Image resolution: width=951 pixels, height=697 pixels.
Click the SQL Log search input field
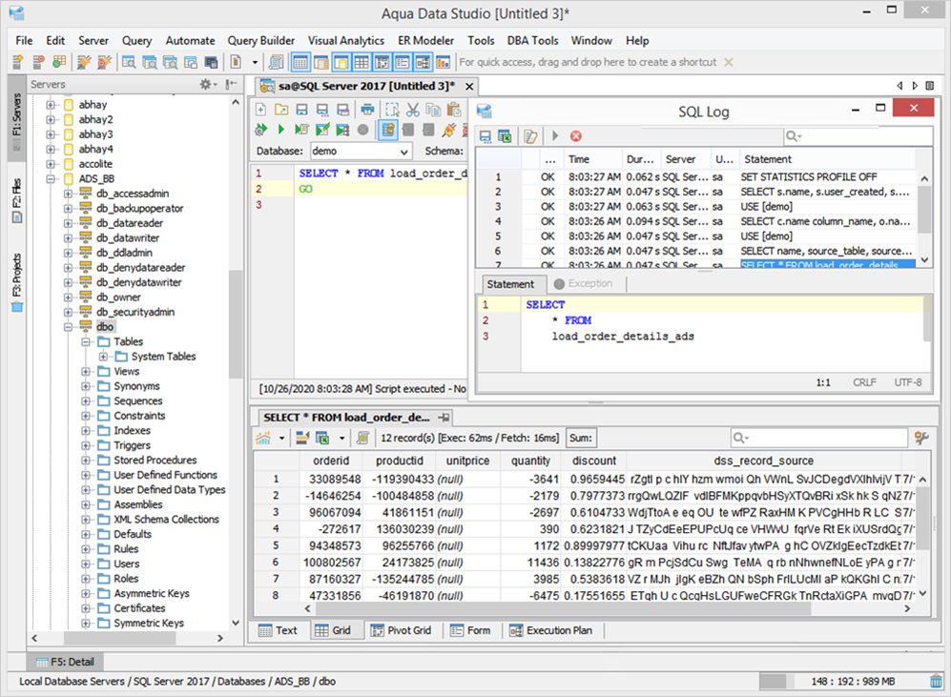pyautogui.click(x=858, y=136)
